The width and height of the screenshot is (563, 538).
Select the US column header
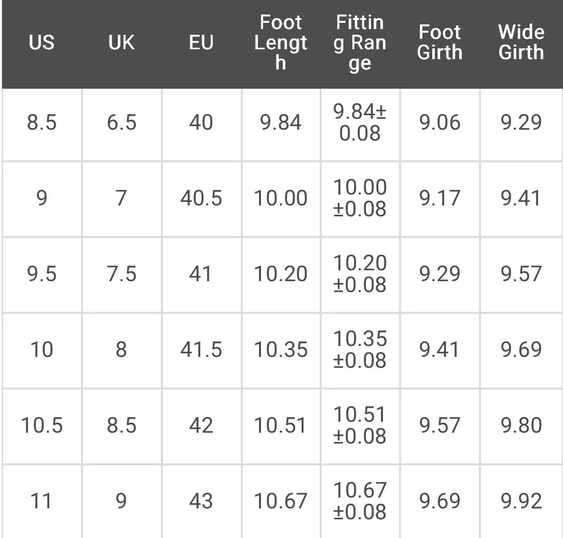42,43
